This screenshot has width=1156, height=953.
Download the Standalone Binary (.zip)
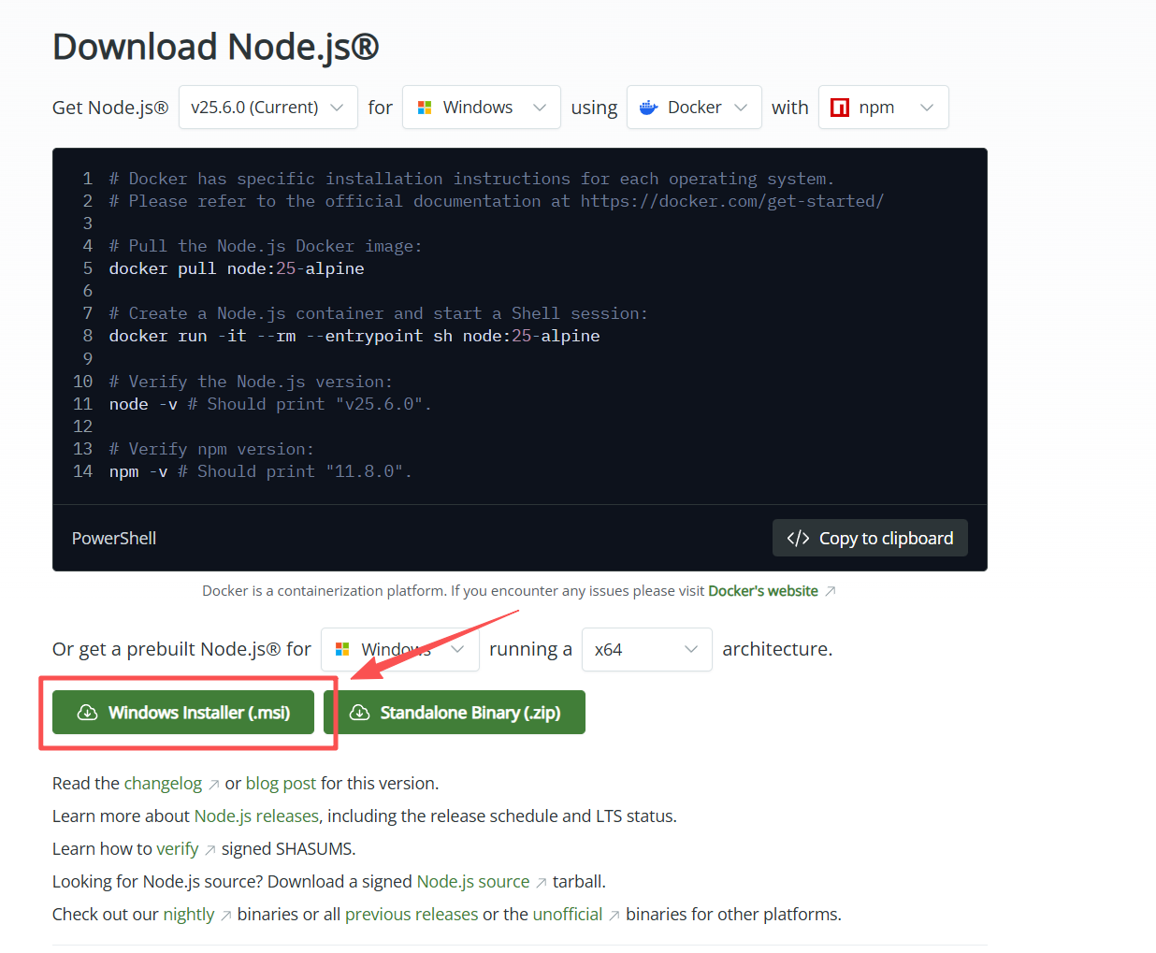pyautogui.click(x=455, y=713)
